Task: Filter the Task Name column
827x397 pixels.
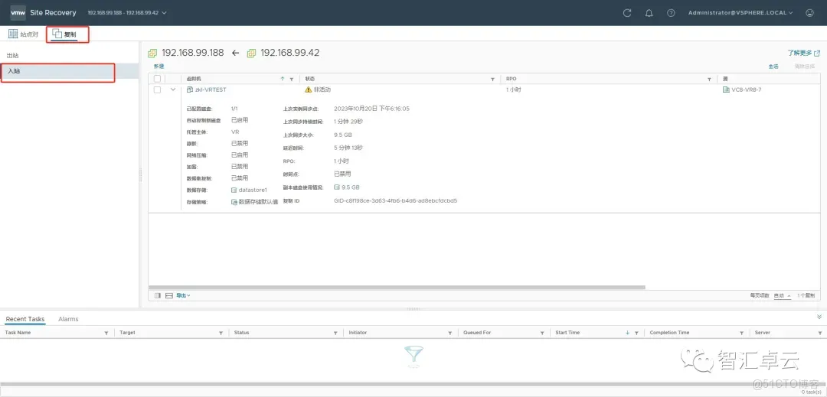Action: [106, 333]
